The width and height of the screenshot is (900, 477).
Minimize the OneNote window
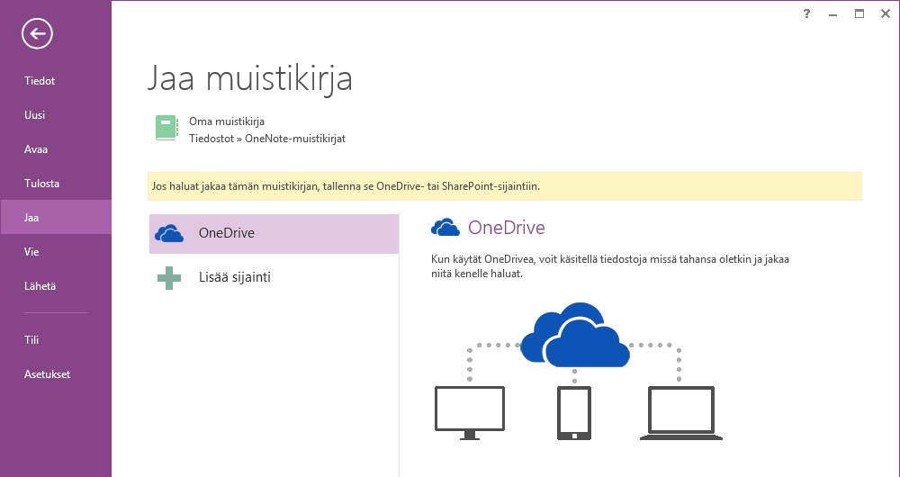pos(832,13)
